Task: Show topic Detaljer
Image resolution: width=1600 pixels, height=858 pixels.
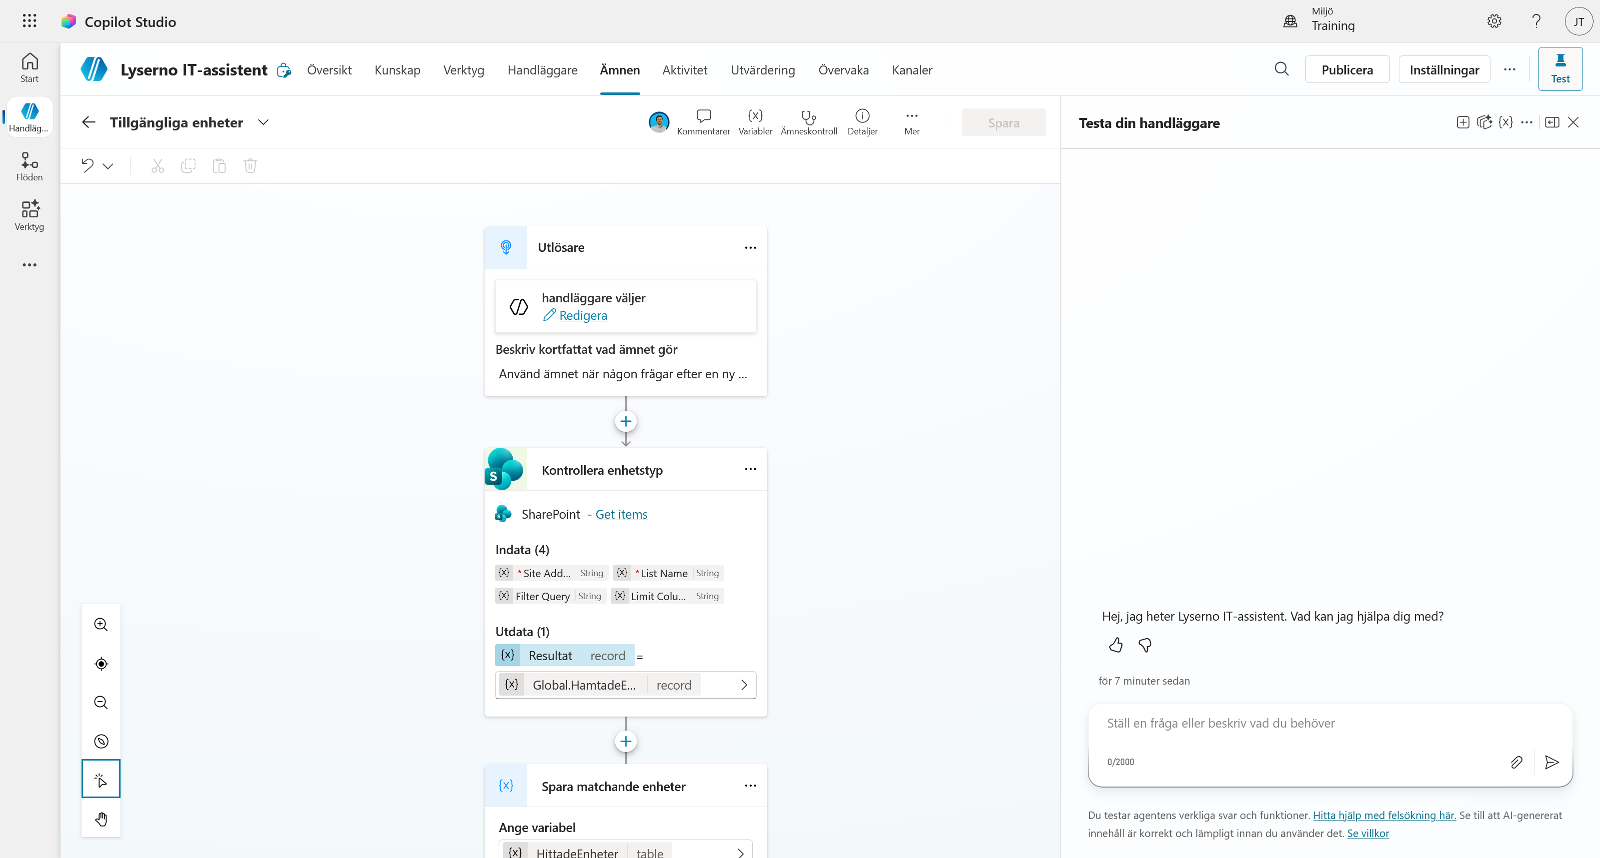Action: [x=862, y=122]
